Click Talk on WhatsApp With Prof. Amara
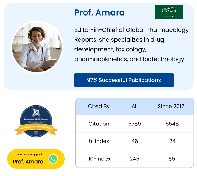 [x=29, y=159]
